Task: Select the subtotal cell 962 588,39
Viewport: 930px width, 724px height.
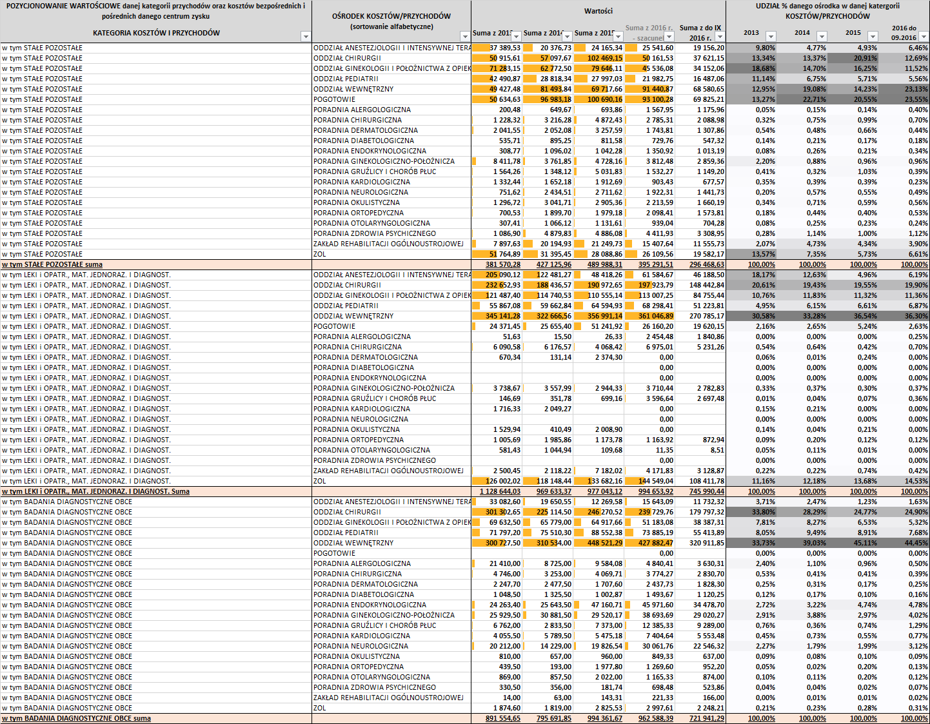Action: pyautogui.click(x=649, y=718)
